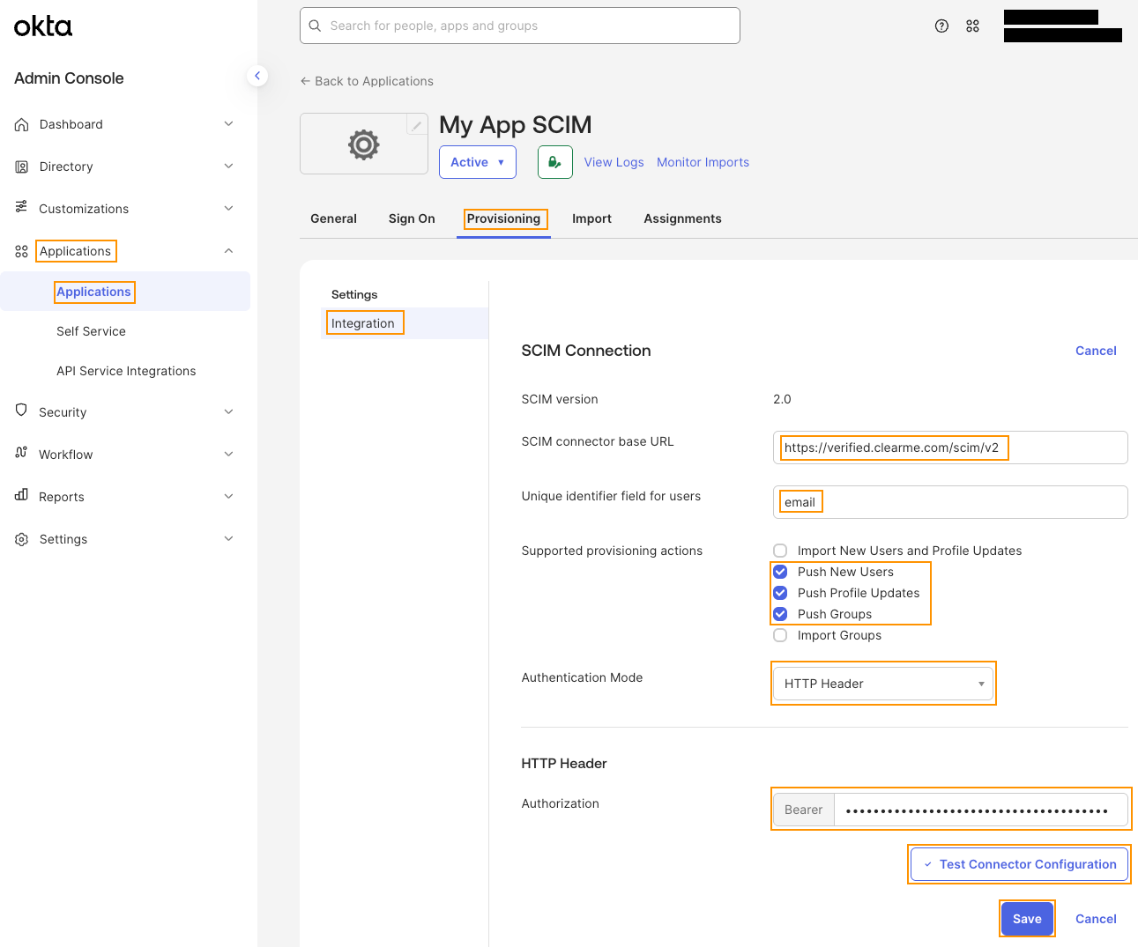Expand the Reports menu chevron
Screen dimensions: 1138x947
[228, 497]
